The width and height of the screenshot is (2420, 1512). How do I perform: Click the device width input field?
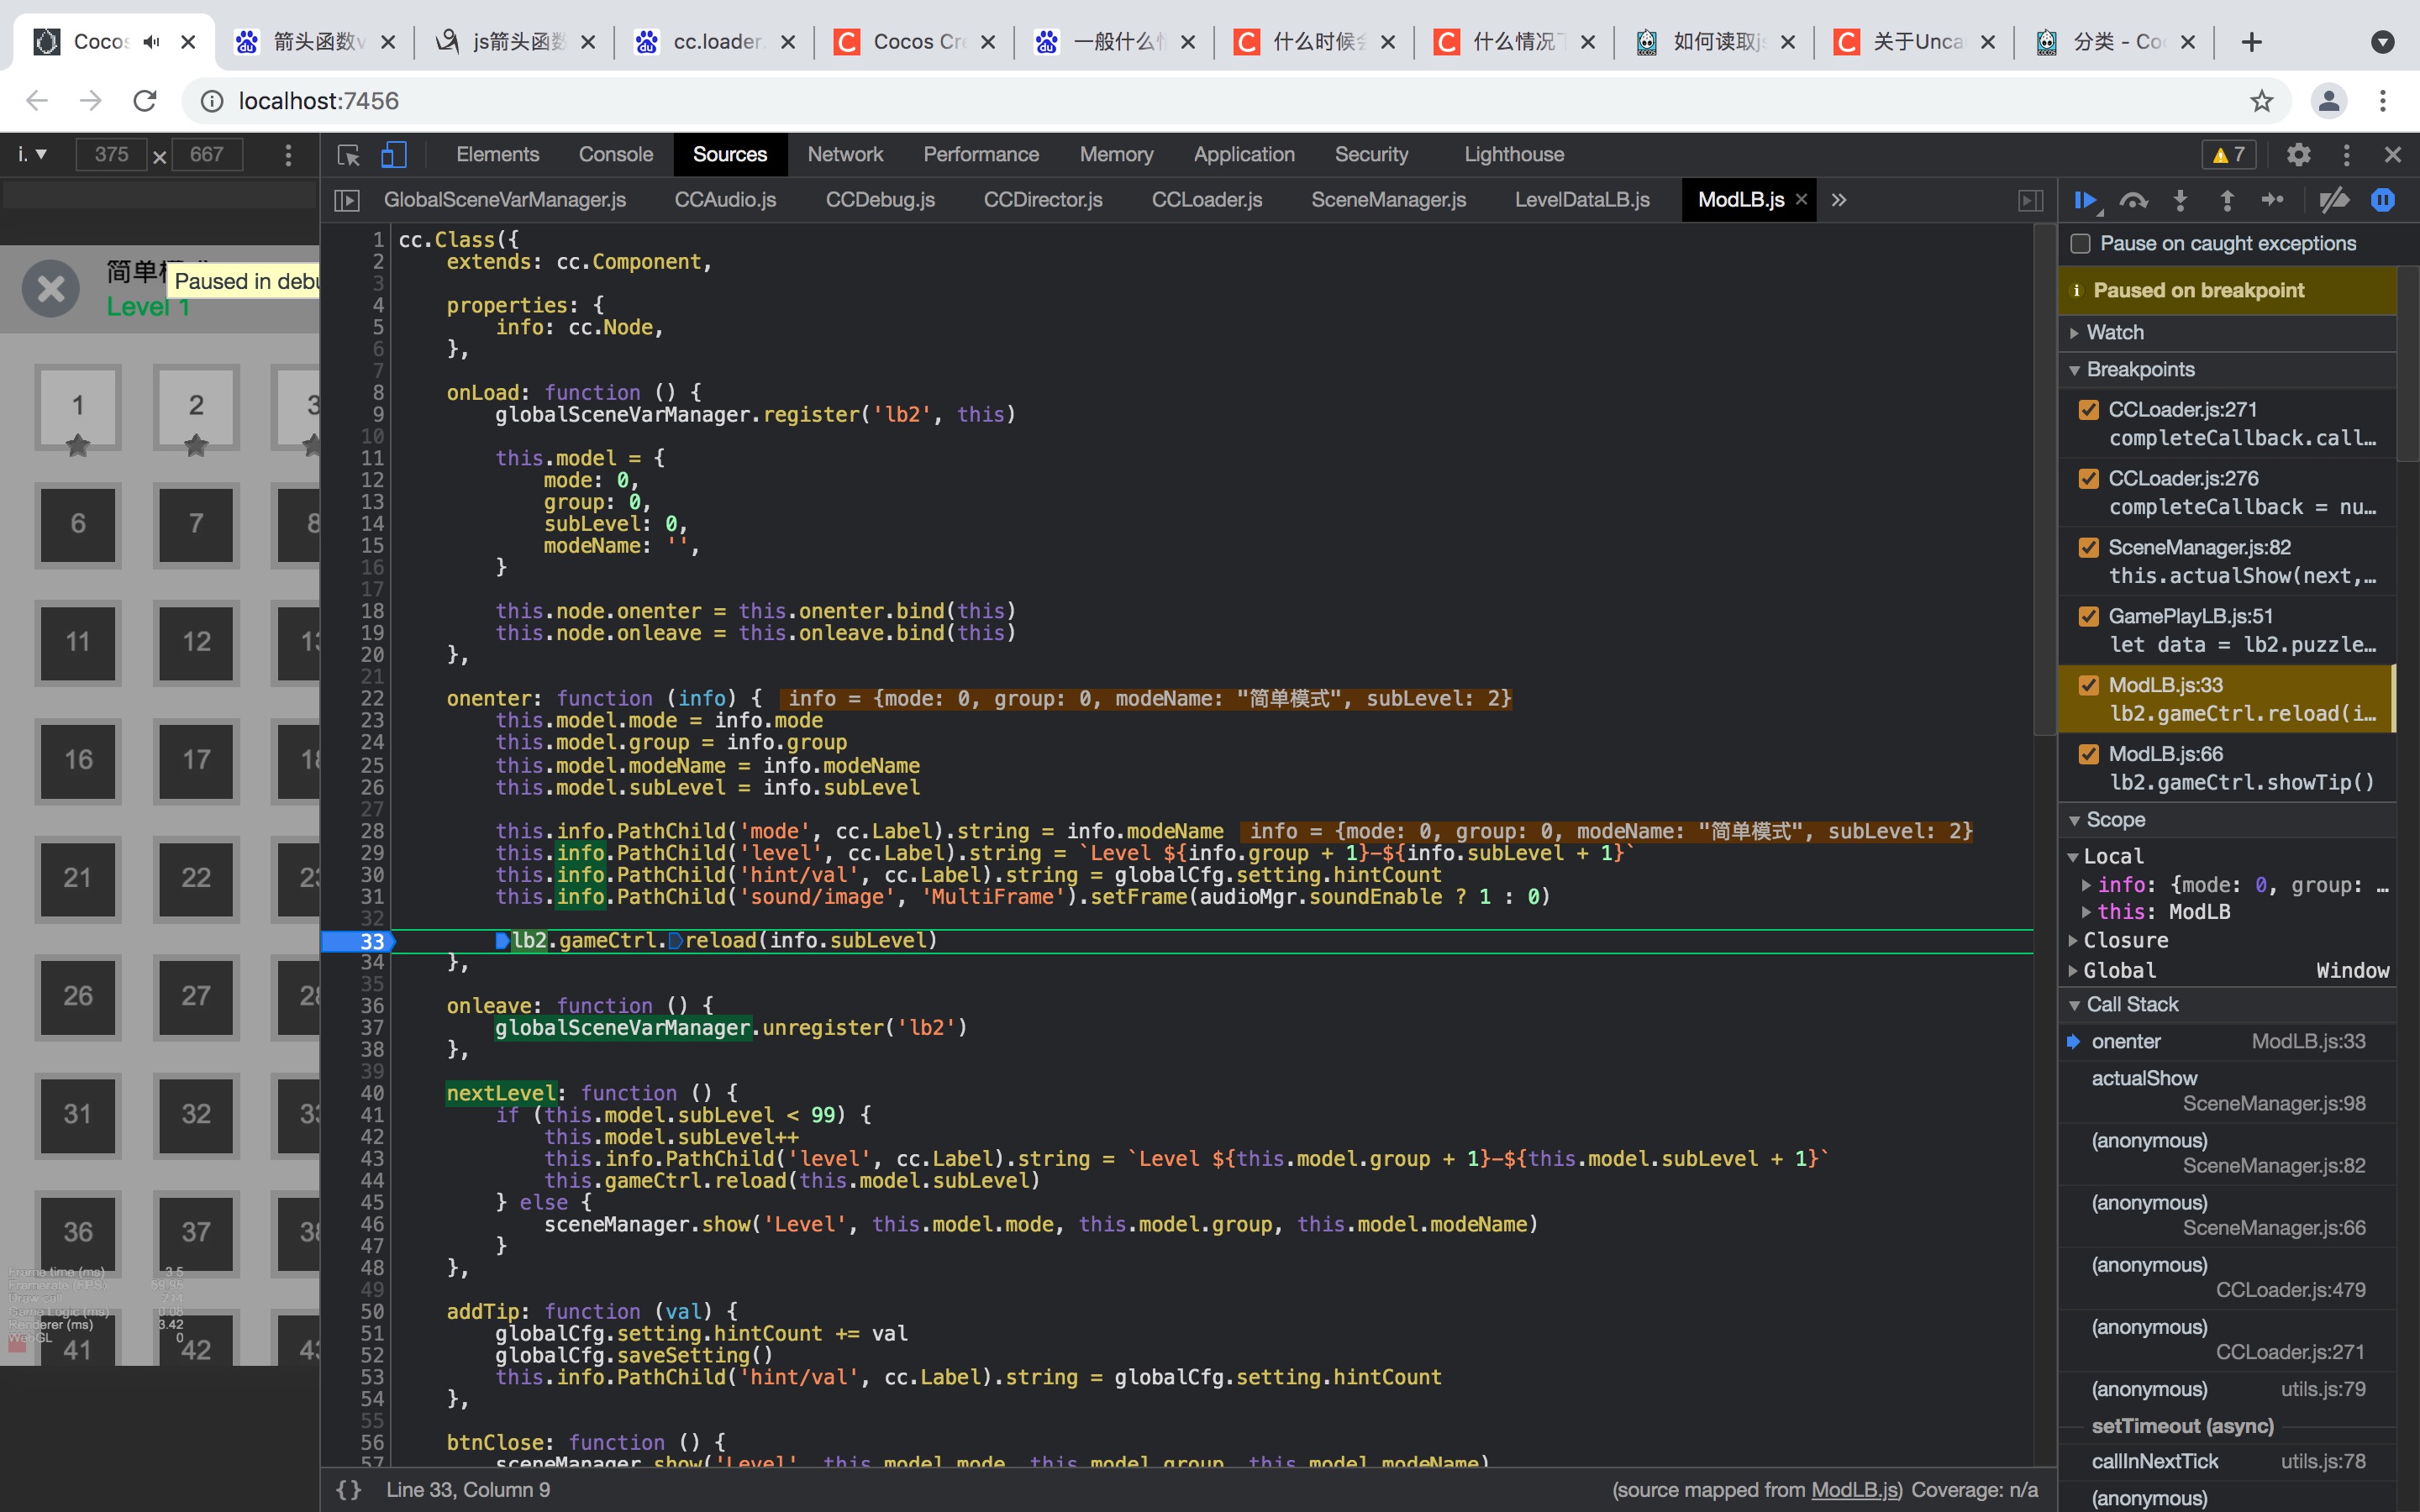(112, 155)
